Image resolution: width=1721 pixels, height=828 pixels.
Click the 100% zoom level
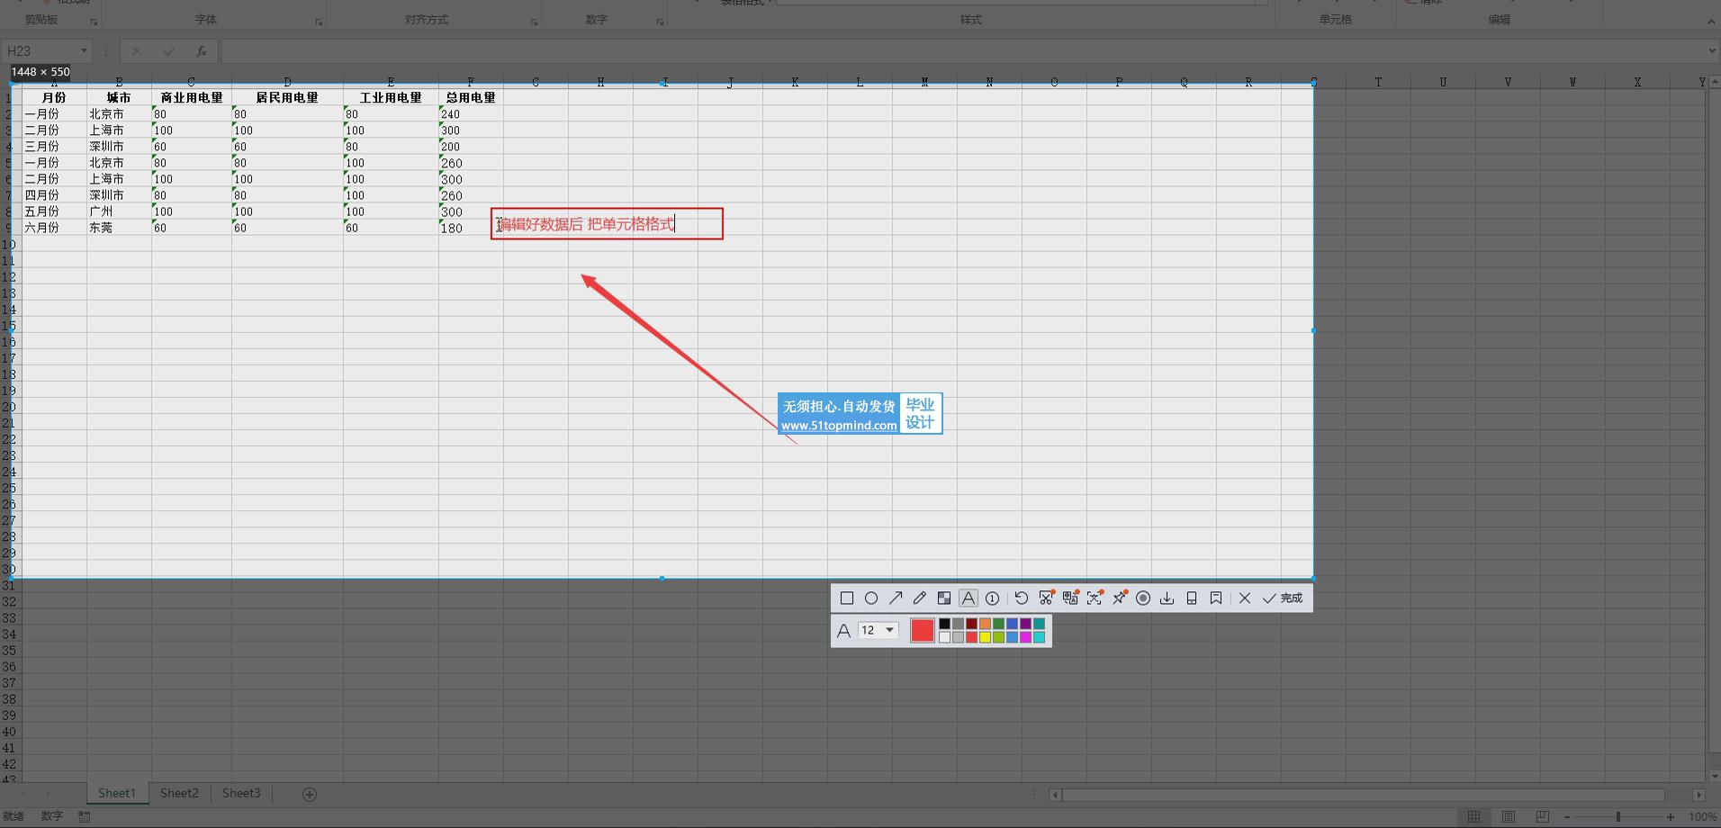tap(1702, 817)
